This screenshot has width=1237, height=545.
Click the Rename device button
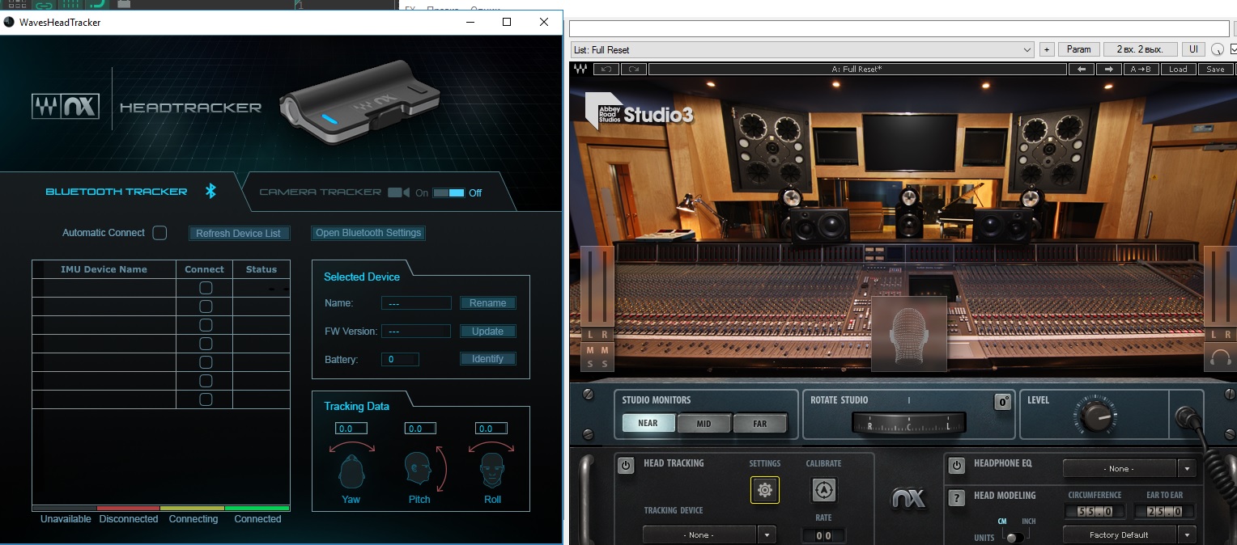[488, 303]
